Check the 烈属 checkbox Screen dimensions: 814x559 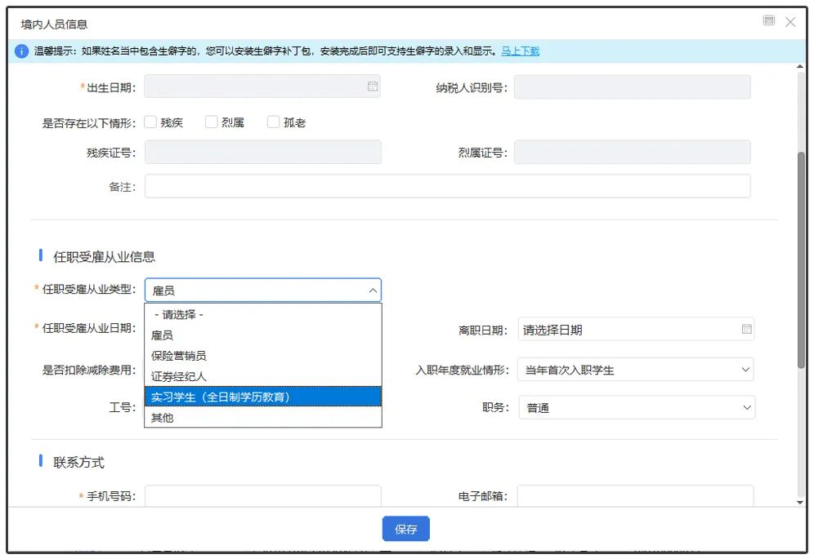(x=212, y=122)
